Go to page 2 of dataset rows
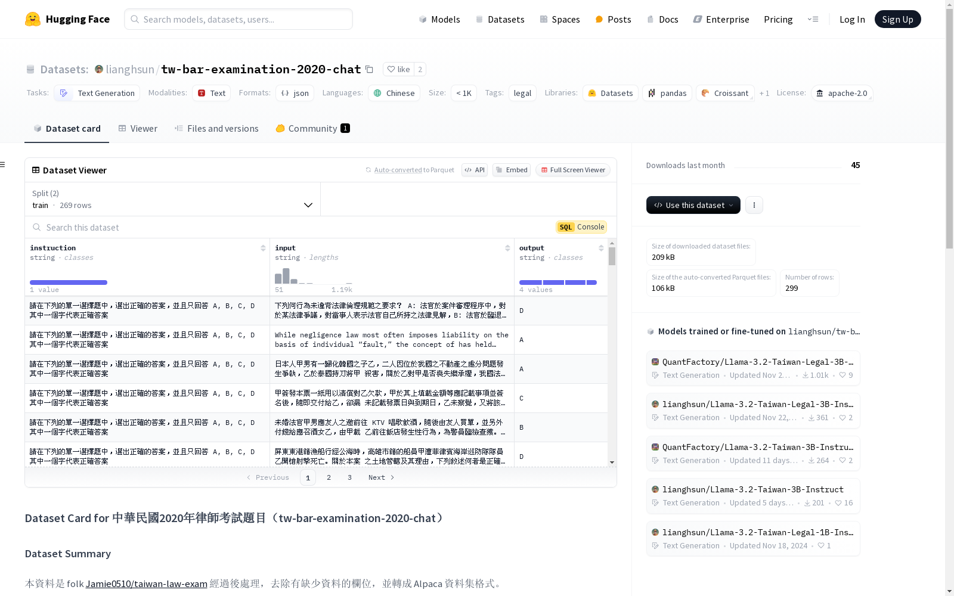 [x=329, y=477]
